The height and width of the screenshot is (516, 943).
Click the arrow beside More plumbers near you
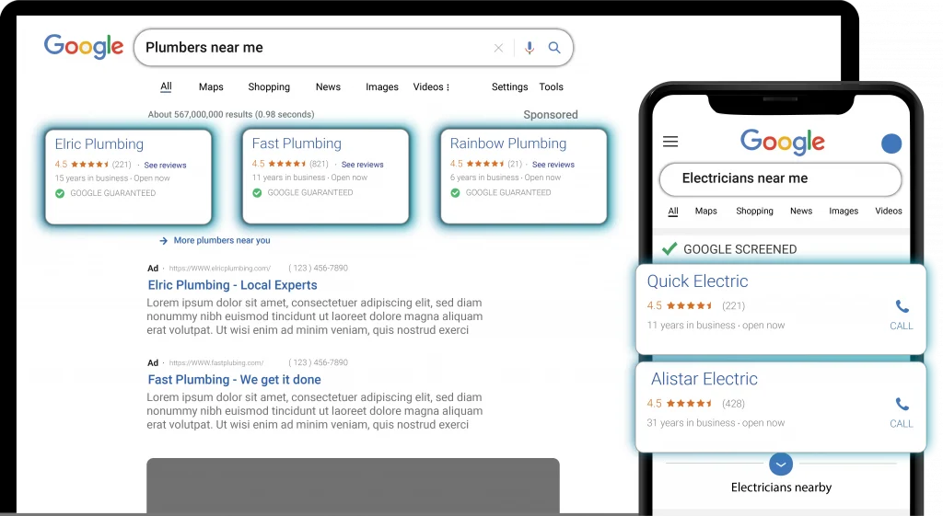tap(163, 241)
